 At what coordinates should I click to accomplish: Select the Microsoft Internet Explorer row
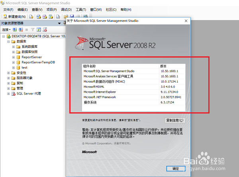(x=134, y=92)
